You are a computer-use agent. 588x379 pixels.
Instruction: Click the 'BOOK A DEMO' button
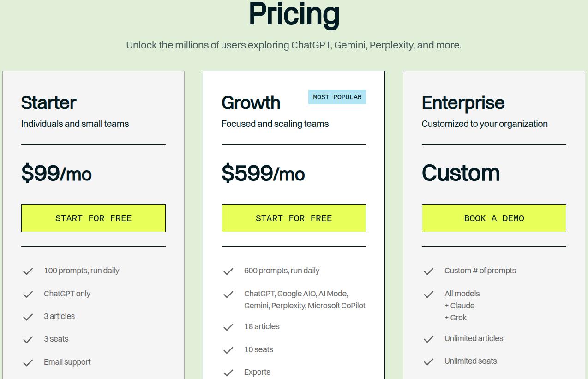click(494, 218)
